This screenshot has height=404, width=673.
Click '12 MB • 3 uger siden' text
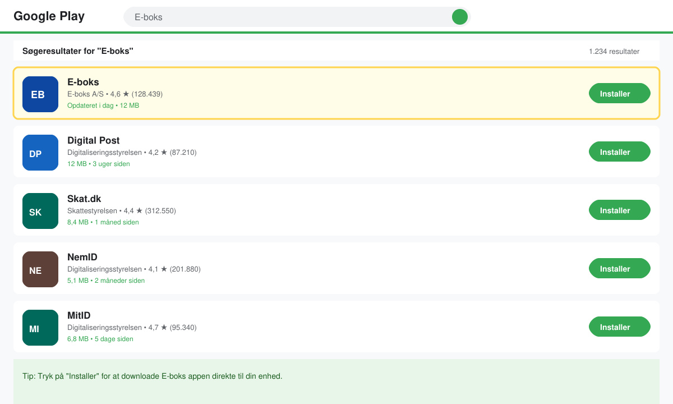[x=99, y=164]
